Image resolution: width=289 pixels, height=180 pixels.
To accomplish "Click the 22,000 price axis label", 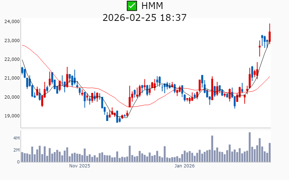I will 12,59.
